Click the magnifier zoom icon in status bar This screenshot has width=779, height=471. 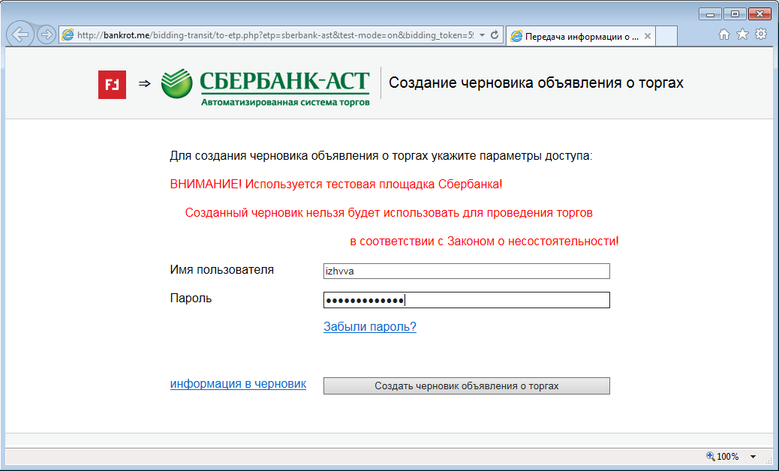click(711, 456)
